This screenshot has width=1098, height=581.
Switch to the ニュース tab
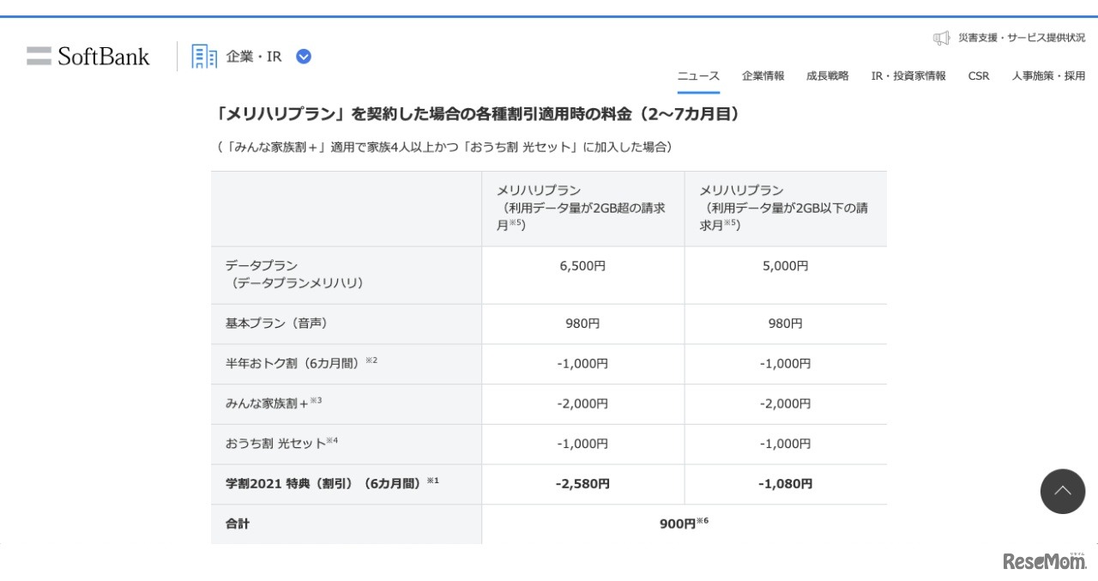click(x=697, y=76)
